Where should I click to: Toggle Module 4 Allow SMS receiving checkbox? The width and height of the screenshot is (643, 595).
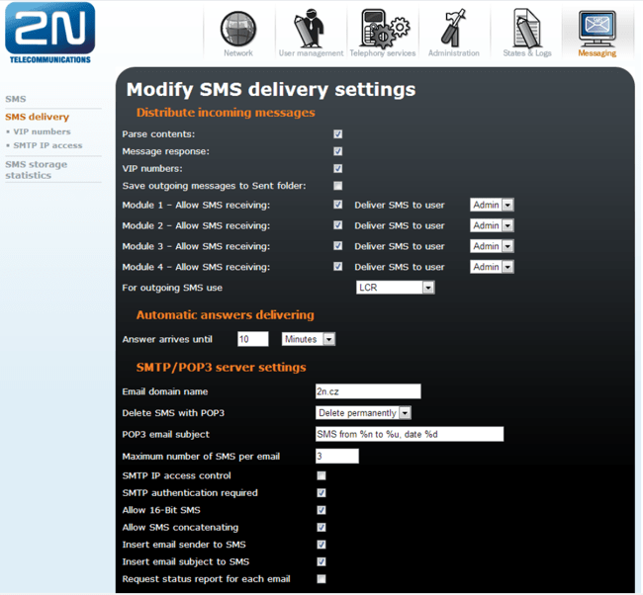[338, 266]
